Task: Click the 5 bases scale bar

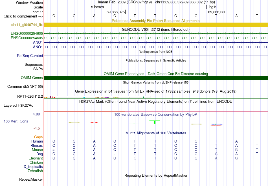Action: coord(156,7)
